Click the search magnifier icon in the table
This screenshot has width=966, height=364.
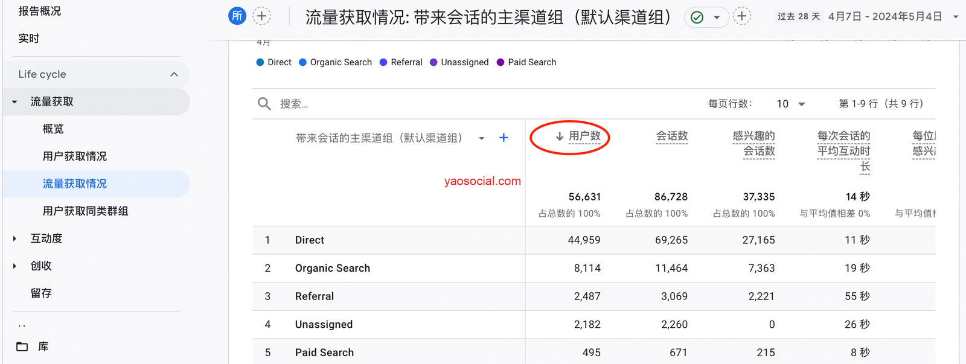point(264,104)
